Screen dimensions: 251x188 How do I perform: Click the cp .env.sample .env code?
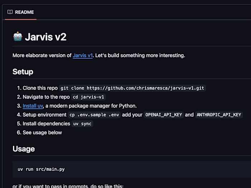coord(94,115)
